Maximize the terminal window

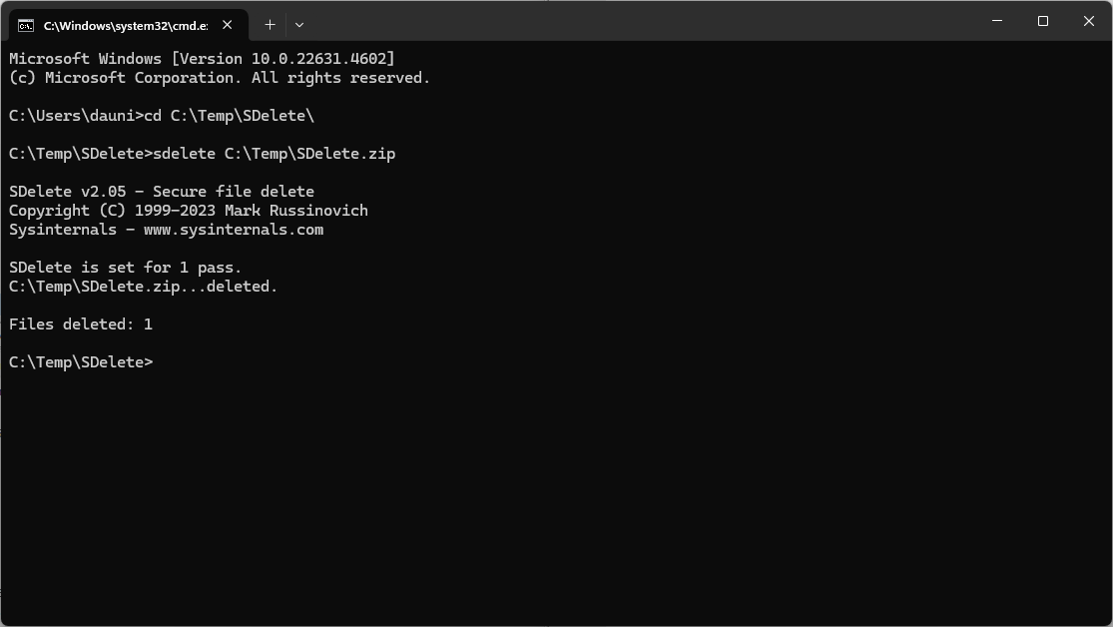tap(1043, 21)
